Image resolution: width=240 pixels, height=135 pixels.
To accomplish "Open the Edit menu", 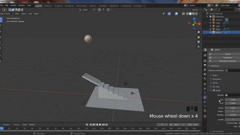I will coord(7,5).
